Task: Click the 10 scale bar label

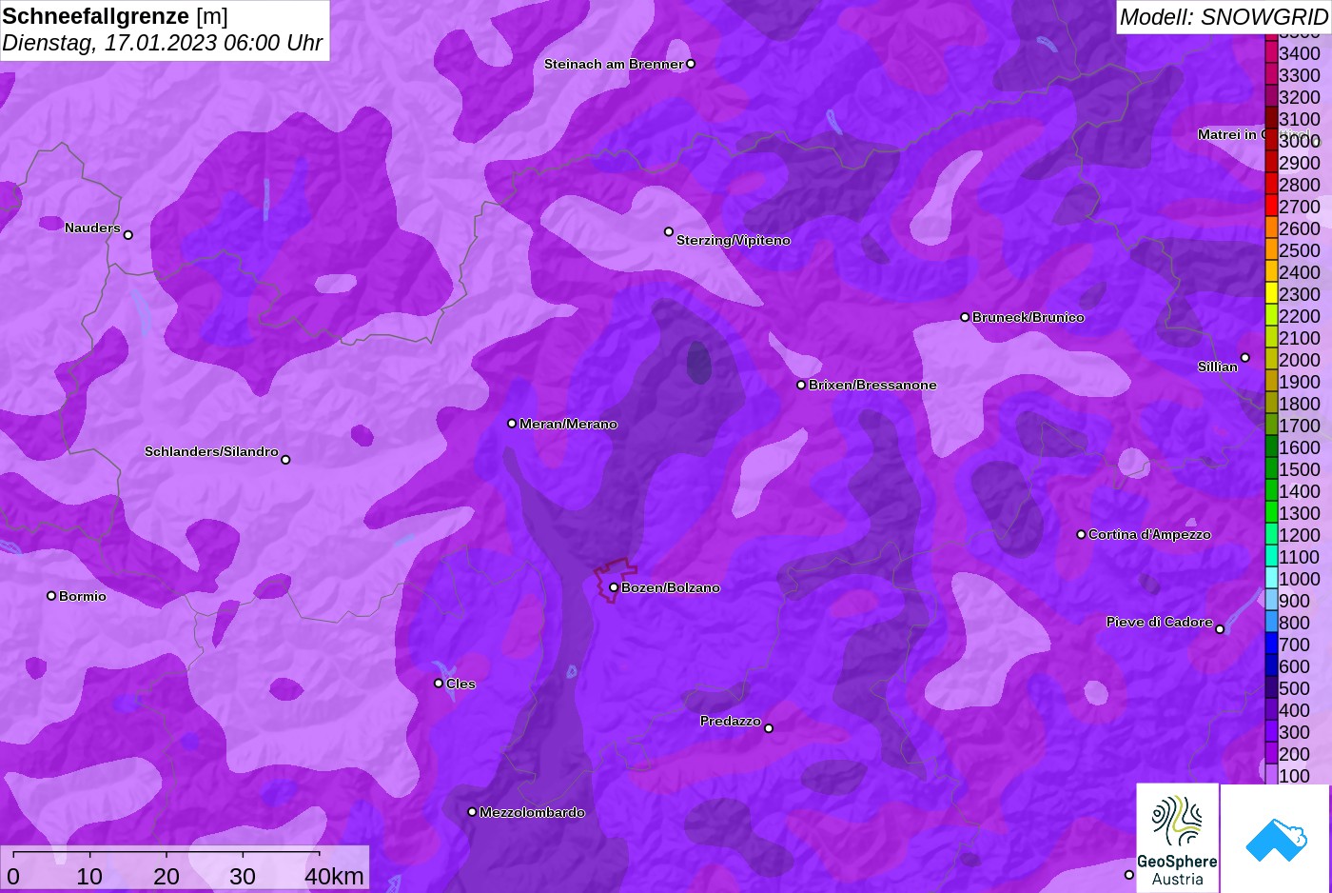Action: tap(89, 876)
